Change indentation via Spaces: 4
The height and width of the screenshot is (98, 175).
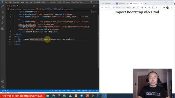pyautogui.click(x=62, y=91)
